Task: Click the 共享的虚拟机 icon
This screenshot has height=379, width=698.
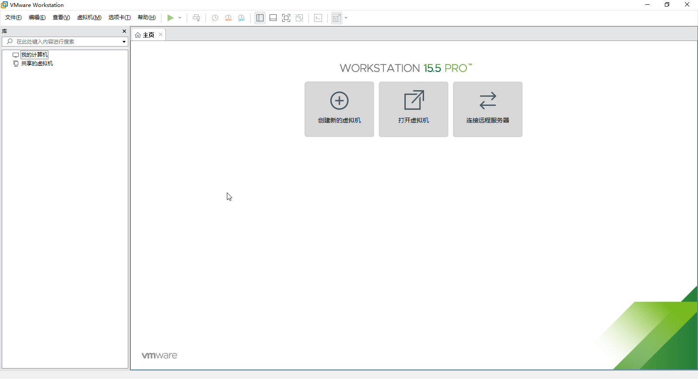Action: click(x=16, y=63)
